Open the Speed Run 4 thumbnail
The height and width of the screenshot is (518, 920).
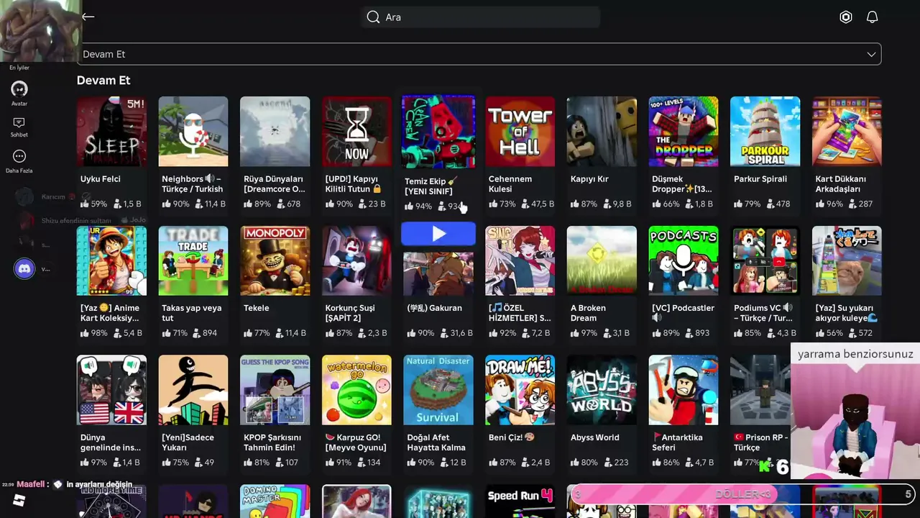(x=520, y=501)
